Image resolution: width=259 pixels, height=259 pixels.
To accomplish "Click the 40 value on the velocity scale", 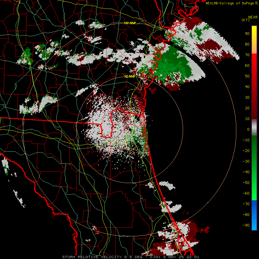I will pos(247,87).
